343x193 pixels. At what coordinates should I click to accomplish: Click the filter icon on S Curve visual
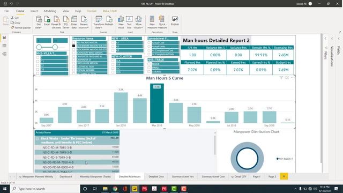pos(281,78)
